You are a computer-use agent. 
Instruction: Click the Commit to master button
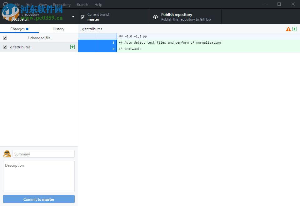pos(39,199)
